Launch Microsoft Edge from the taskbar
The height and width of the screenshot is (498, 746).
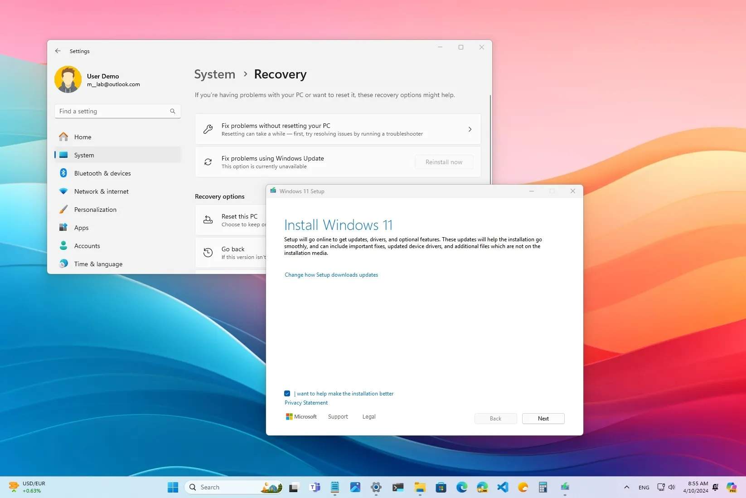[x=461, y=487]
